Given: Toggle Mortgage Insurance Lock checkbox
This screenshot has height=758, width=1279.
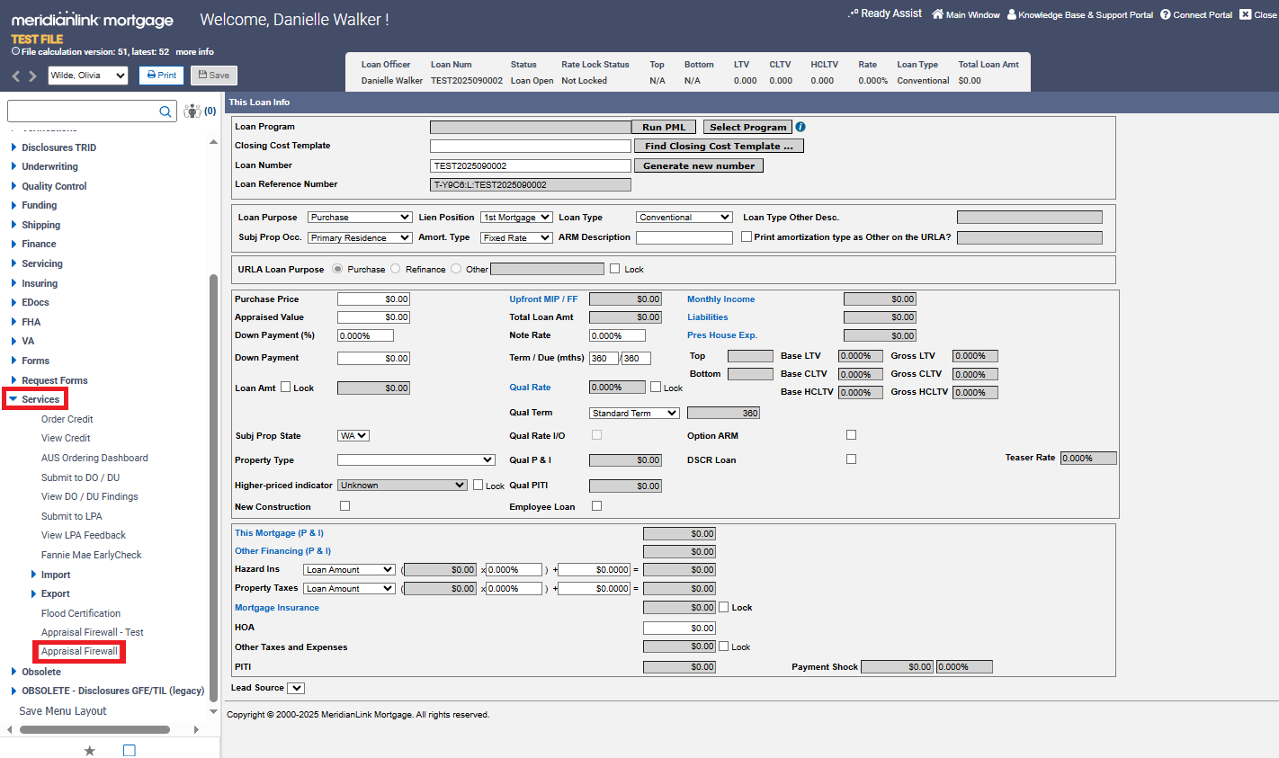Looking at the screenshot, I should pos(724,607).
